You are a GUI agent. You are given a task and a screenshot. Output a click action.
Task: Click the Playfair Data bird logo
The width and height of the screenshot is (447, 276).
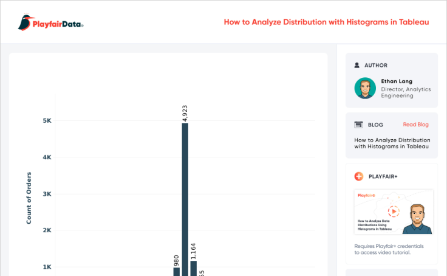tap(25, 23)
